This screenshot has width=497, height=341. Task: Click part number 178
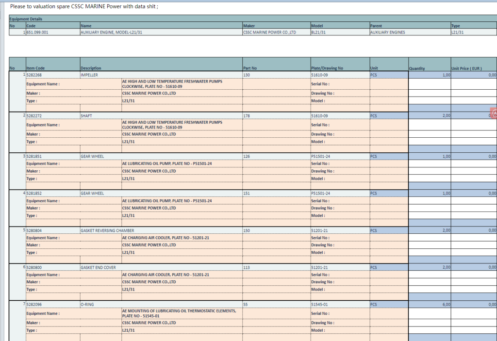[276, 116]
